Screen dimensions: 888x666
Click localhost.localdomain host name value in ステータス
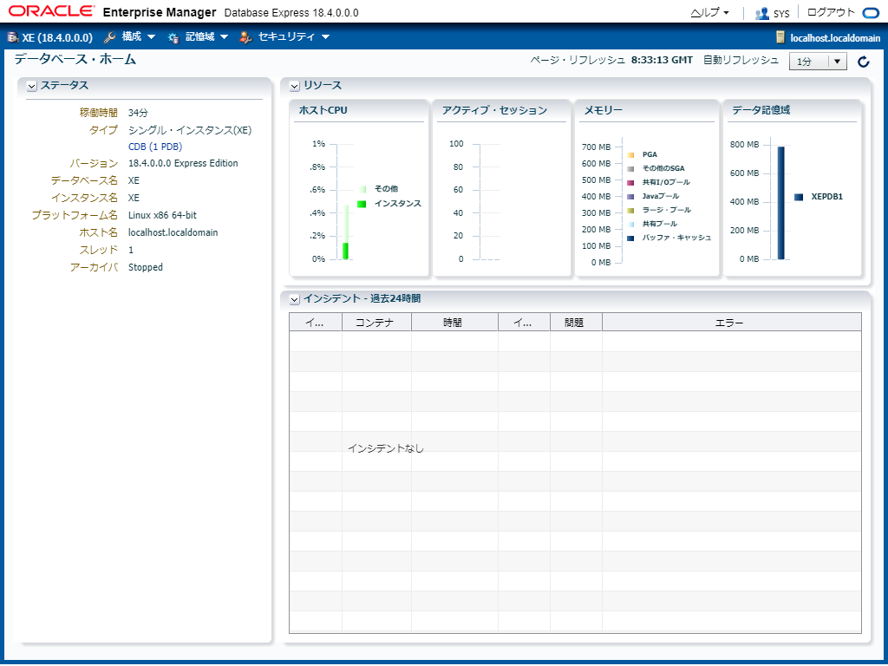pos(173,232)
